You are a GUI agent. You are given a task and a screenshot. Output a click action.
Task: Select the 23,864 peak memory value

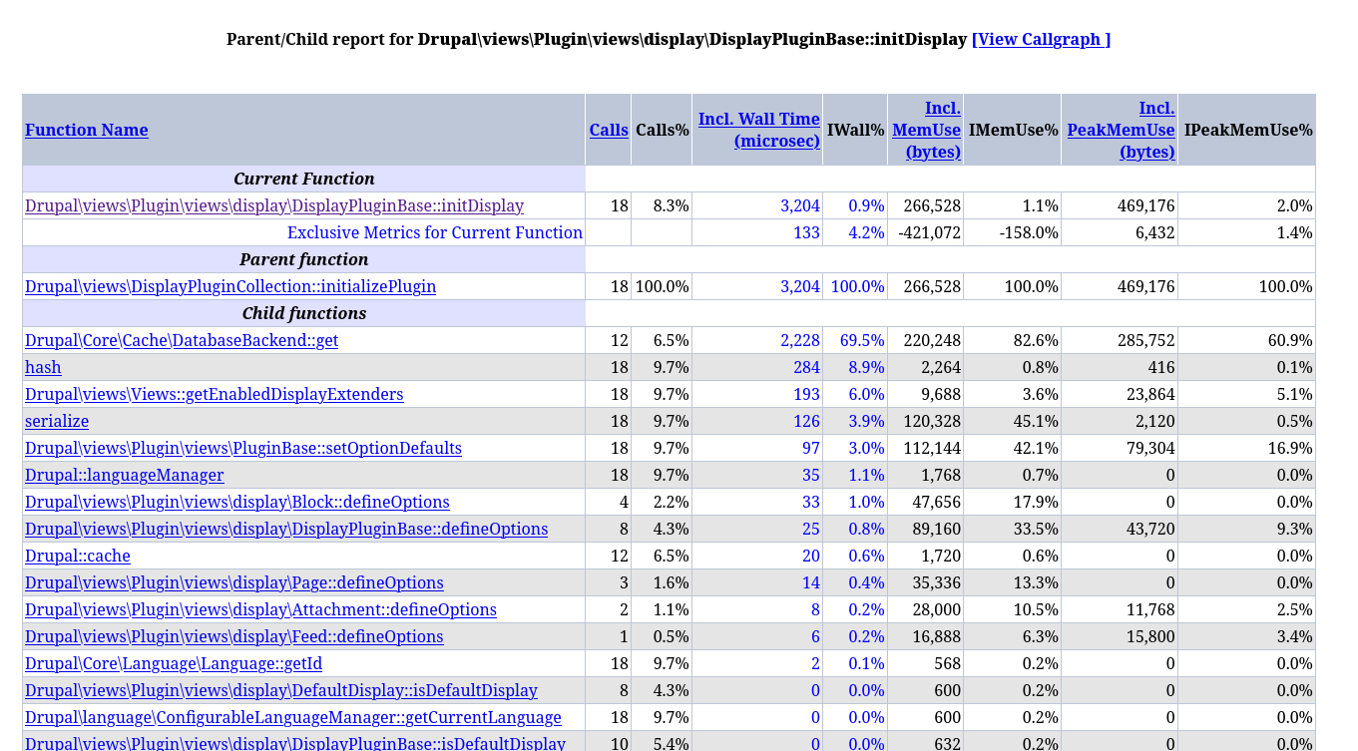pos(1150,394)
